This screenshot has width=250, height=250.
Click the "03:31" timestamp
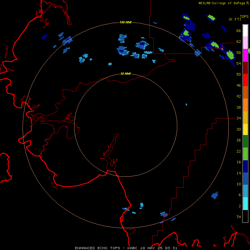tap(171, 248)
